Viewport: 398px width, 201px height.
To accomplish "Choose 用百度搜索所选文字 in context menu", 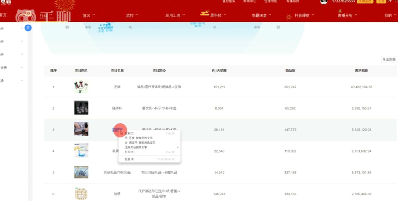I will [149, 138].
